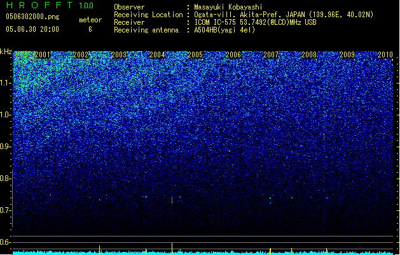Click the meteor count value 6

pos(90,29)
